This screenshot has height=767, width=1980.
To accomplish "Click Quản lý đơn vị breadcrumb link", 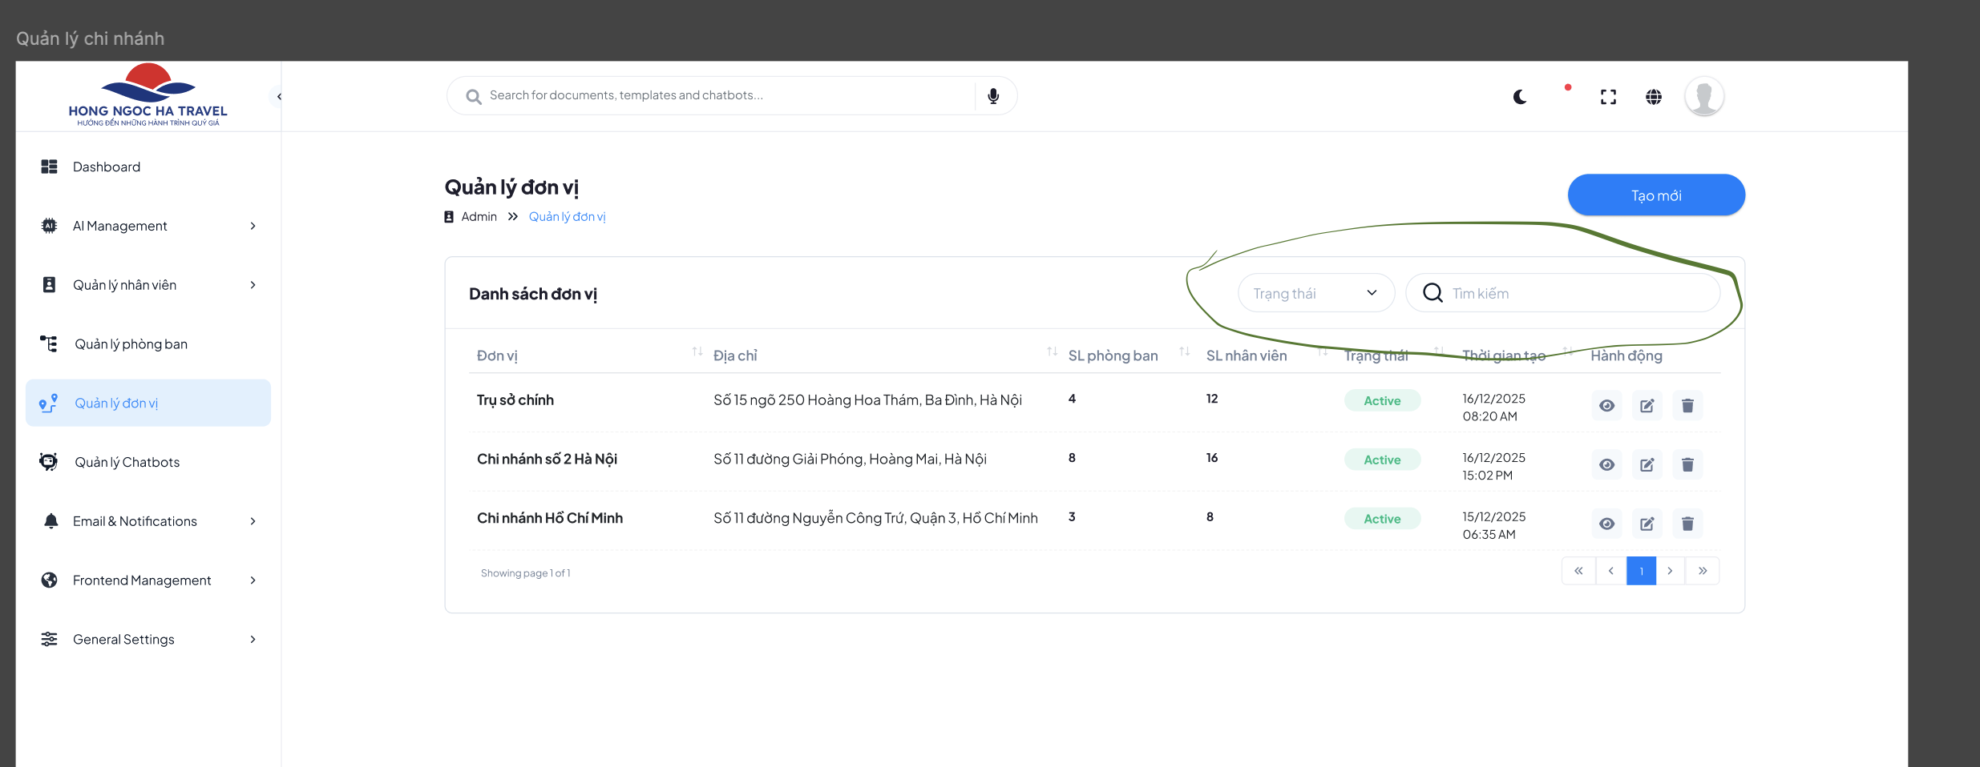I will [567, 217].
